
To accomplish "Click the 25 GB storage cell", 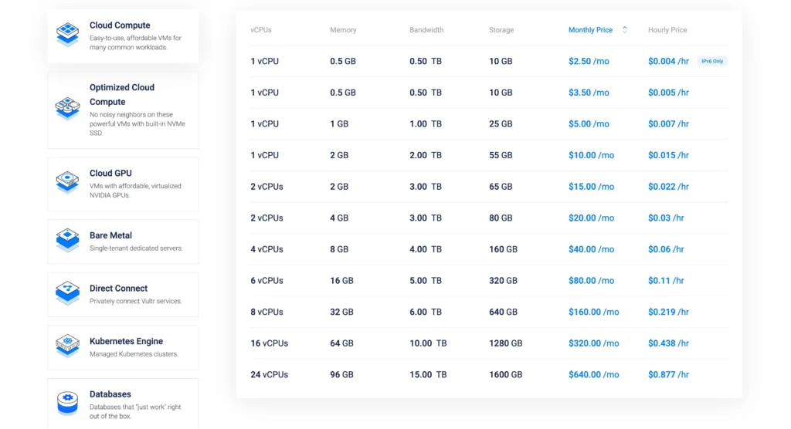I will pos(501,123).
